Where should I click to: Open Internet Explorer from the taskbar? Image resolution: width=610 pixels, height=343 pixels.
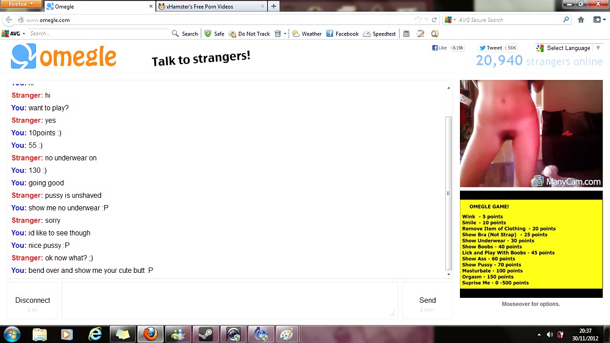click(95, 334)
